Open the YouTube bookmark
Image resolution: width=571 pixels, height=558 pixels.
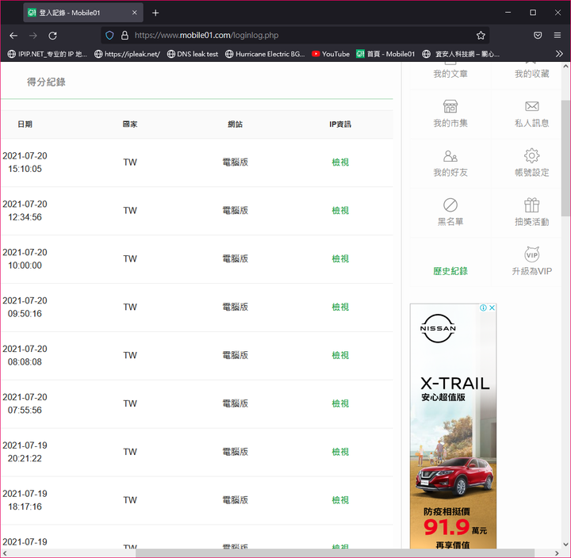(331, 54)
